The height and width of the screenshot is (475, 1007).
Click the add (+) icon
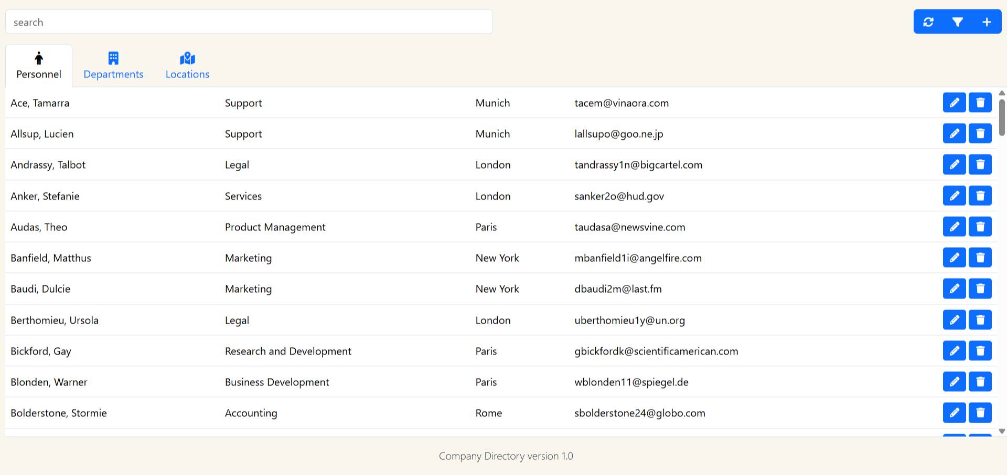coord(987,21)
